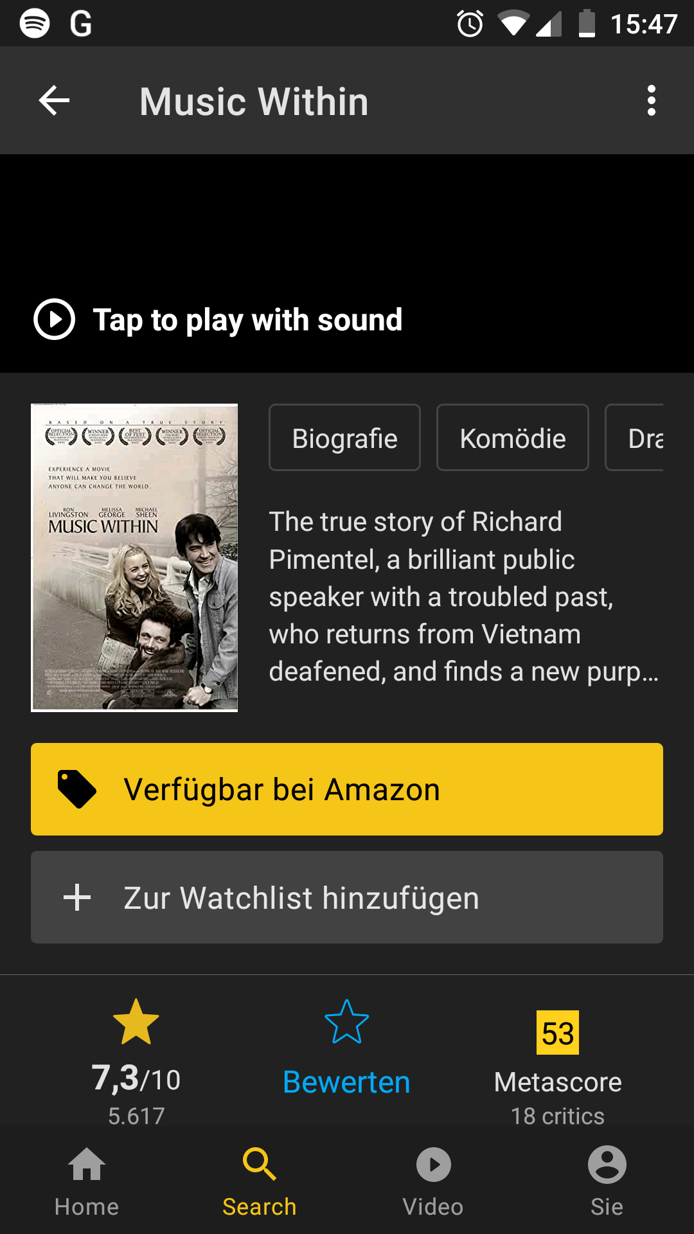Open the three-dot overflow menu
Screen dimensions: 694x1234
(652, 101)
